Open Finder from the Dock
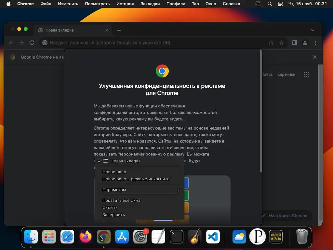Image resolution: width=333 pixels, height=250 pixels. pyautogui.click(x=31, y=237)
